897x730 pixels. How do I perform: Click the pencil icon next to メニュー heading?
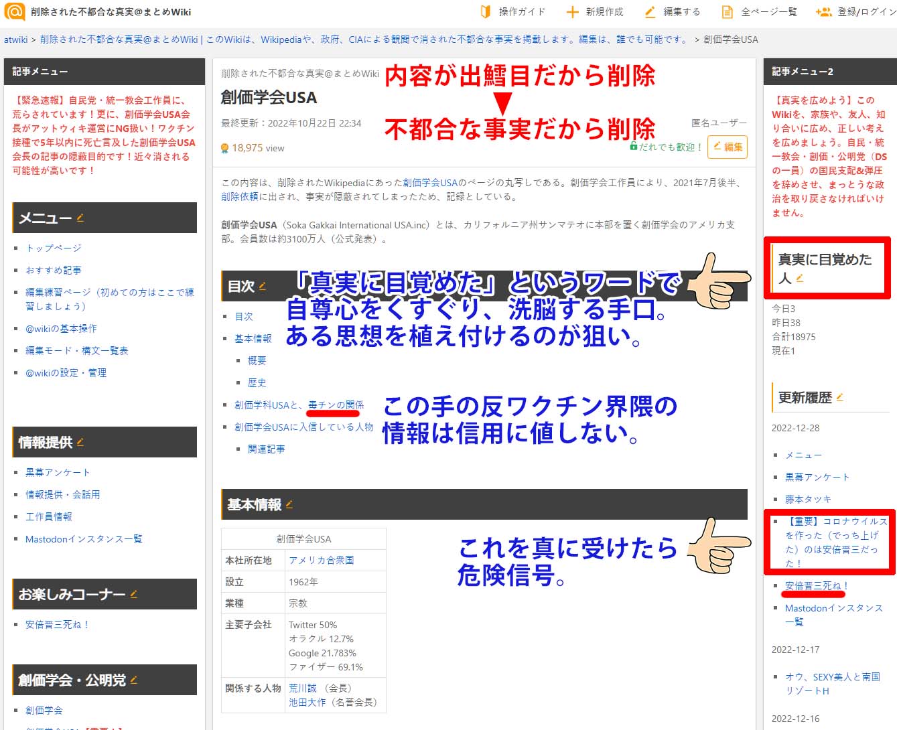80,217
